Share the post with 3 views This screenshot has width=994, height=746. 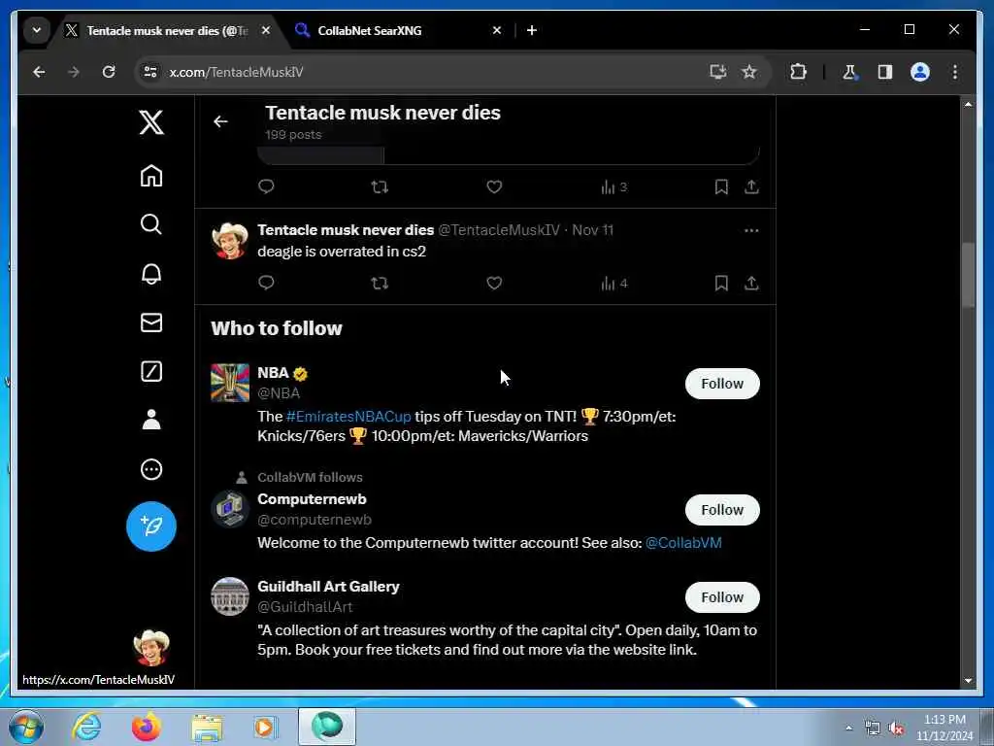coord(752,186)
